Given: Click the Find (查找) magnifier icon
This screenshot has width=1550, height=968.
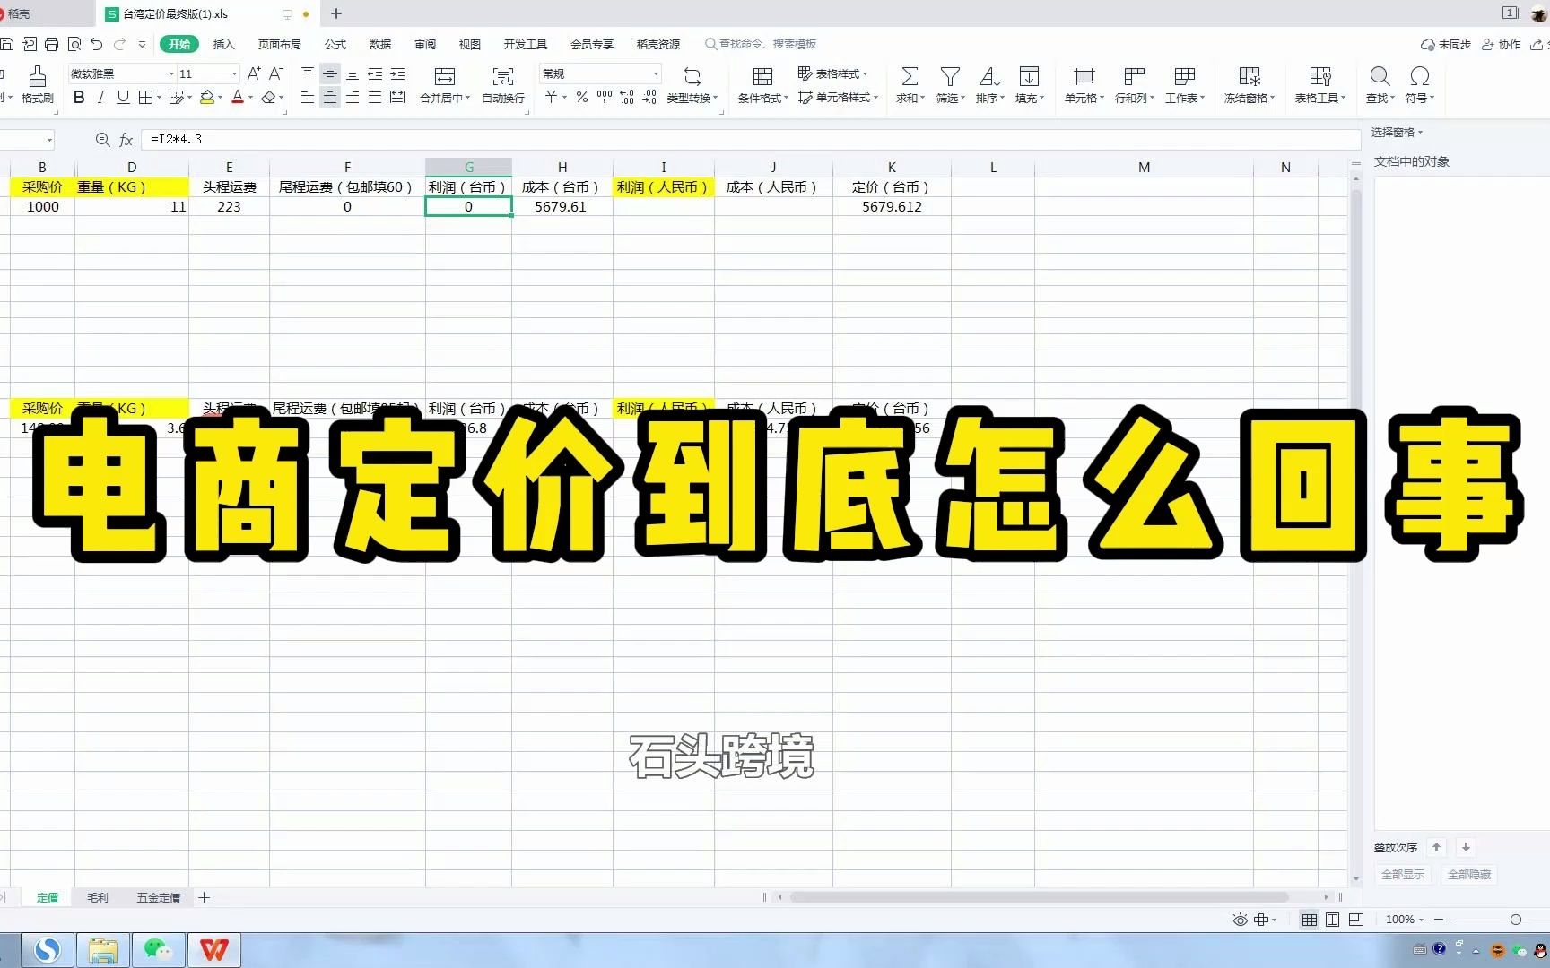Looking at the screenshot, I should pyautogui.click(x=1380, y=76).
